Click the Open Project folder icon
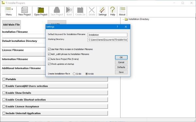 [41, 10]
